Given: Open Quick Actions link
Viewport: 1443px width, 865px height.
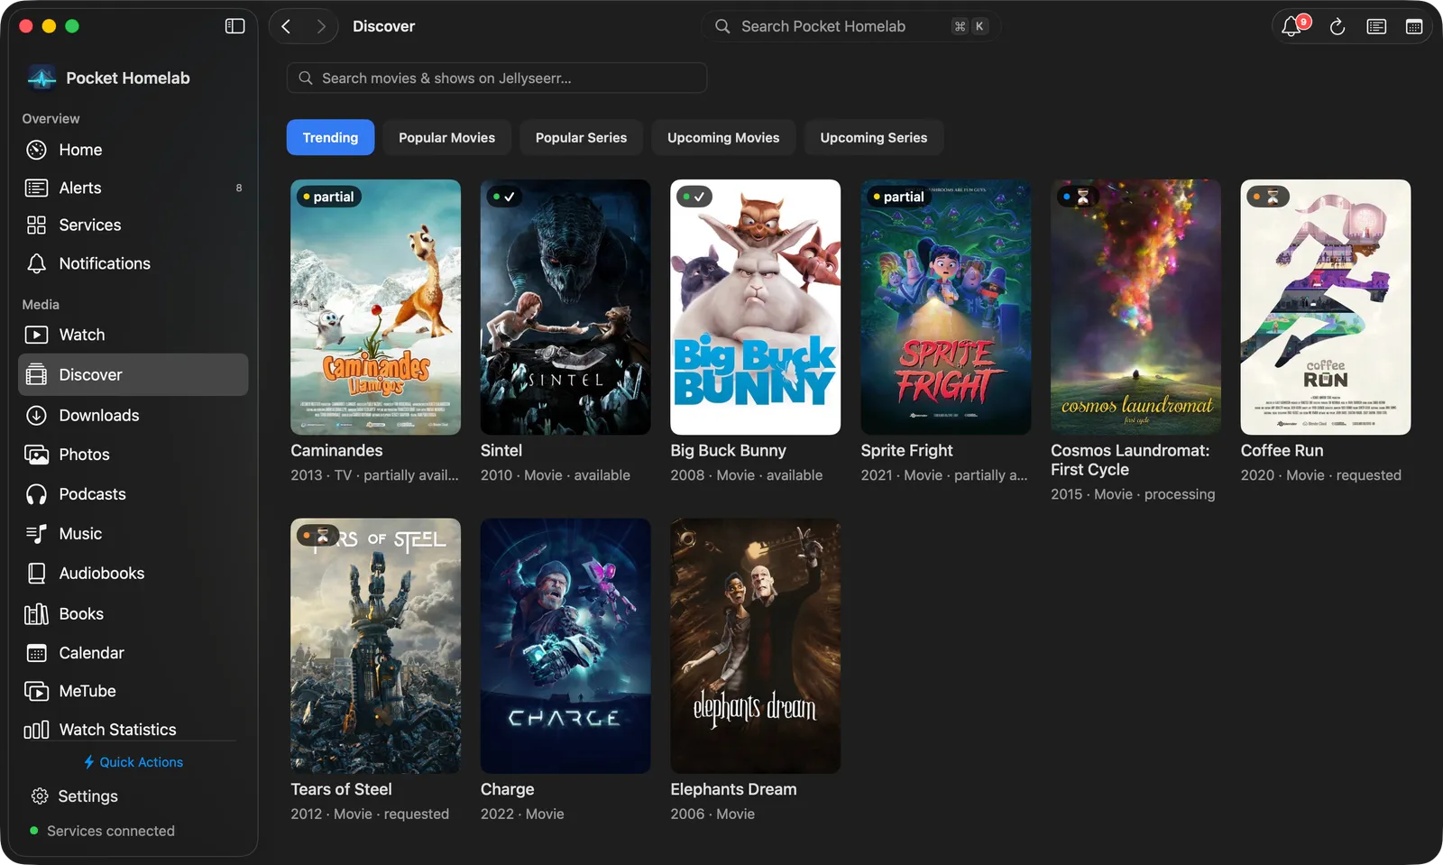Looking at the screenshot, I should 133,762.
